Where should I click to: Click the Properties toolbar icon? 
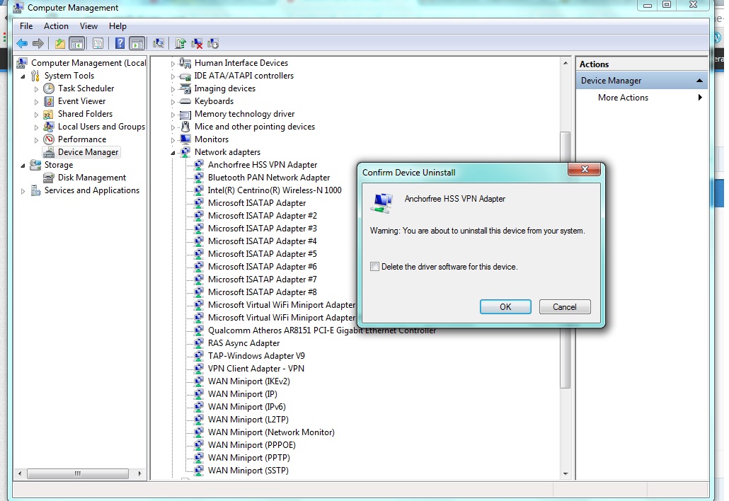pos(98,44)
